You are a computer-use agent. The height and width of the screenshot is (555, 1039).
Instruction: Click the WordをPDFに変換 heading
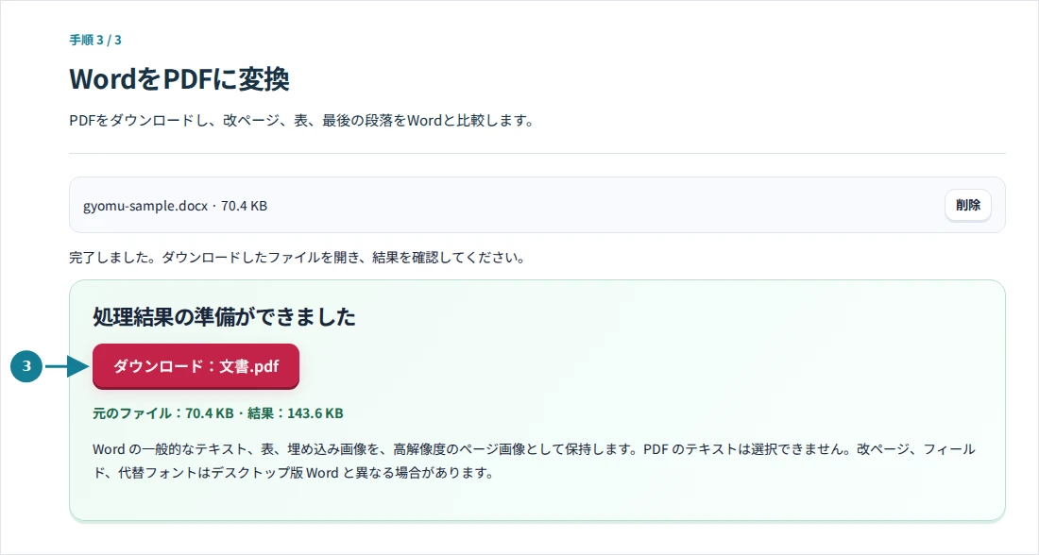(179, 78)
